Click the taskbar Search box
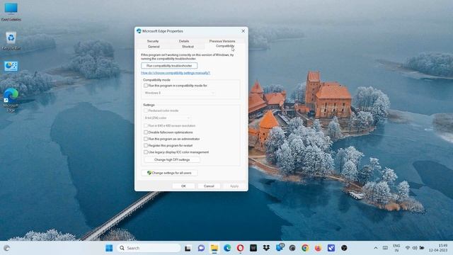 click(x=149, y=248)
